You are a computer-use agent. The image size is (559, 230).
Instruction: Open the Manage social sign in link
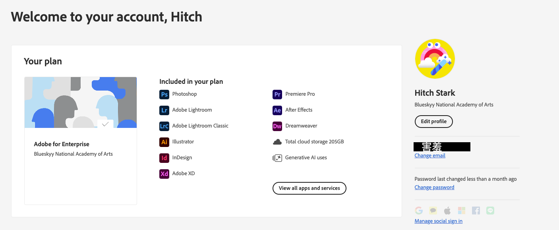(439, 221)
